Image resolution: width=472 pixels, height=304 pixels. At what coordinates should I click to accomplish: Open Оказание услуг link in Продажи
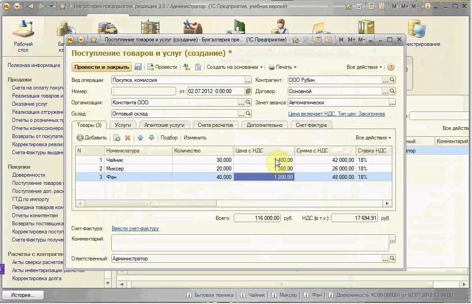(x=30, y=104)
